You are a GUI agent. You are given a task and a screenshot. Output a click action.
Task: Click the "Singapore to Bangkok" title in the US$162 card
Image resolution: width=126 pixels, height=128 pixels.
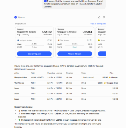(x=27, y=32)
